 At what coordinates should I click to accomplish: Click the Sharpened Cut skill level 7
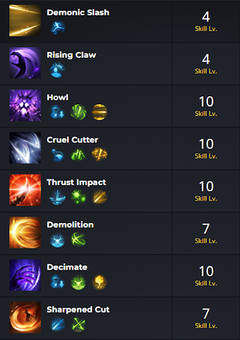pyautogui.click(x=206, y=313)
